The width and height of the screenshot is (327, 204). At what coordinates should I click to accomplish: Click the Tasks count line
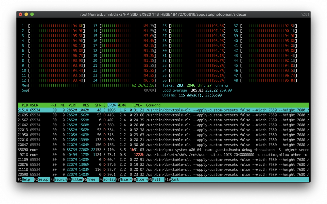click(195, 85)
